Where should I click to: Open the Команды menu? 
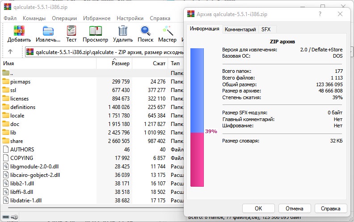click(x=34, y=18)
